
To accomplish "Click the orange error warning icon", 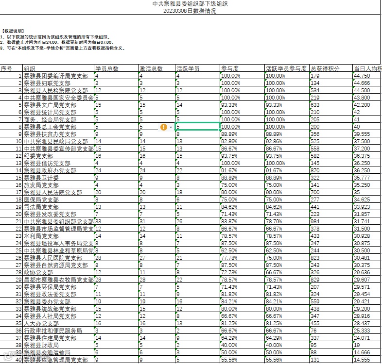I will click(x=164, y=127).
